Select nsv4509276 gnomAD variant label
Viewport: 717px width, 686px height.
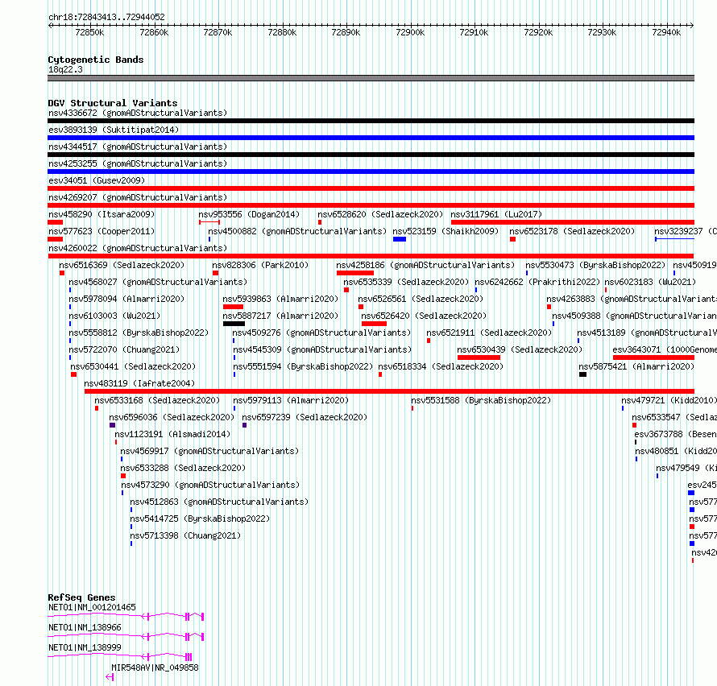(322, 333)
